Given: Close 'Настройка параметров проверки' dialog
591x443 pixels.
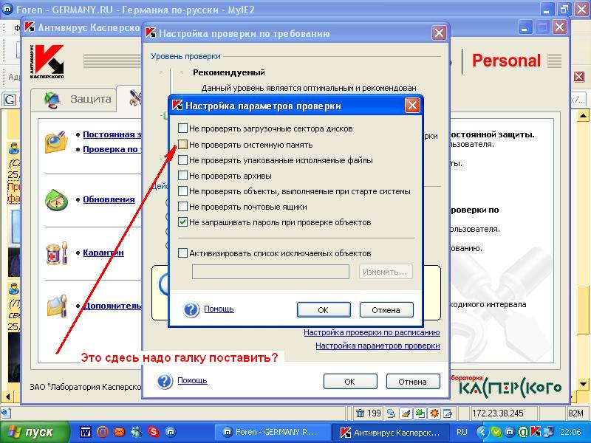Looking at the screenshot, I should click(412, 106).
